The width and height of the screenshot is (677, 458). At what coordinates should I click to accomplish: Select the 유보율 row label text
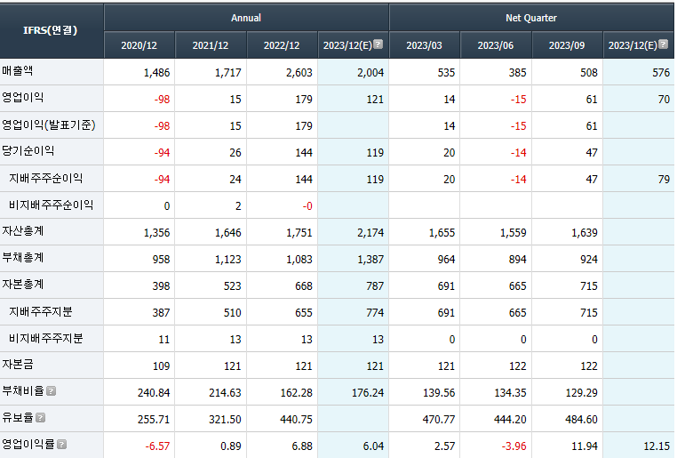[x=18, y=418]
